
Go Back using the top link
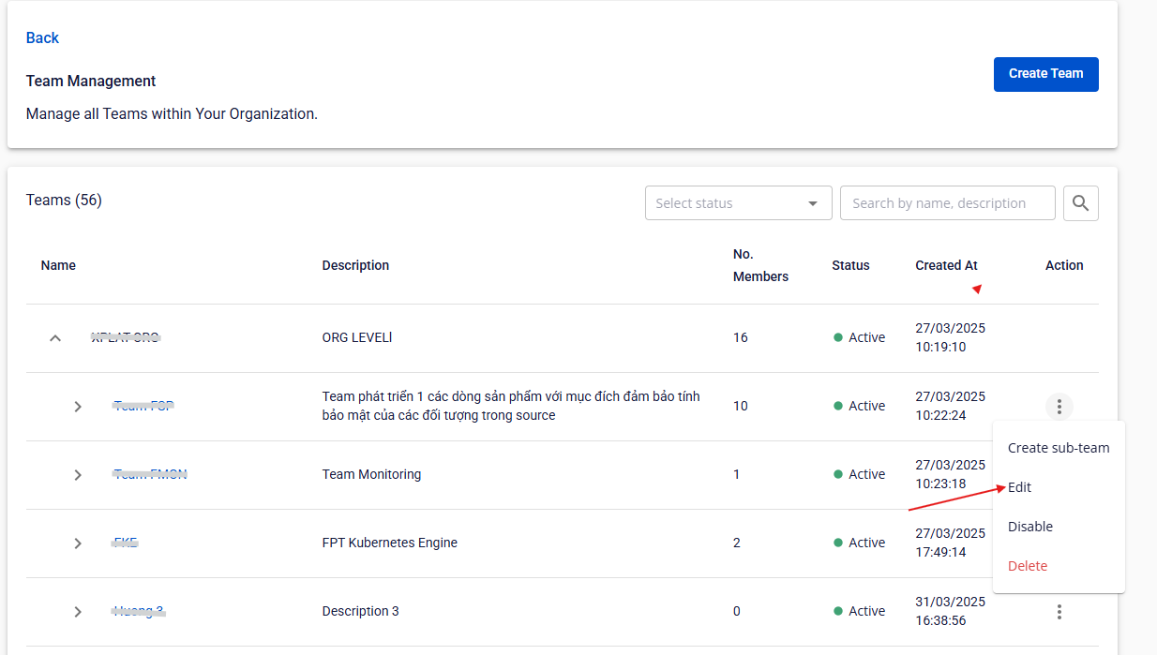(x=42, y=37)
